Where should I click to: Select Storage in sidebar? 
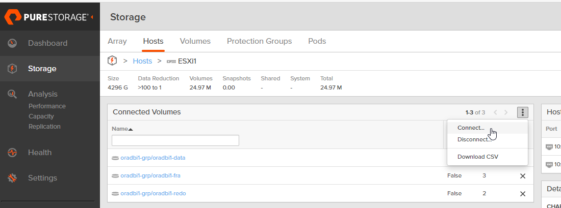[42, 69]
